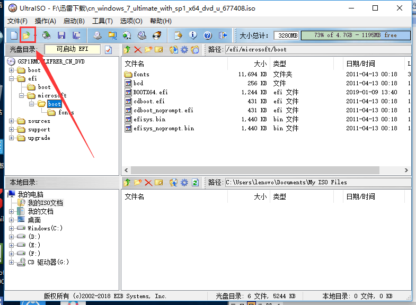Exit the application with the door-arrow icon
Viewport: 416px width, 305px height.
[x=223, y=35]
